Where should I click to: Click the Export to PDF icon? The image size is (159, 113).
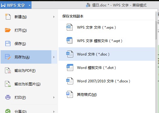coord(8,70)
